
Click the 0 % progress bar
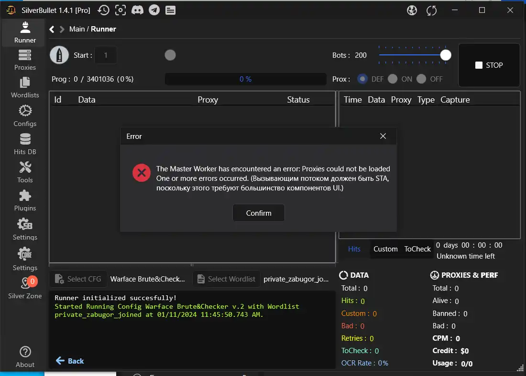(x=246, y=79)
